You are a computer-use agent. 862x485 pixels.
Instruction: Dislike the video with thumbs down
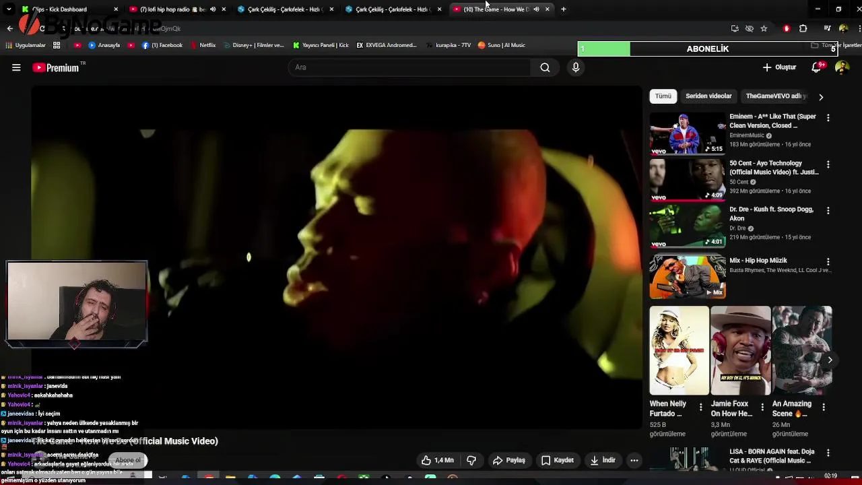pyautogui.click(x=471, y=460)
